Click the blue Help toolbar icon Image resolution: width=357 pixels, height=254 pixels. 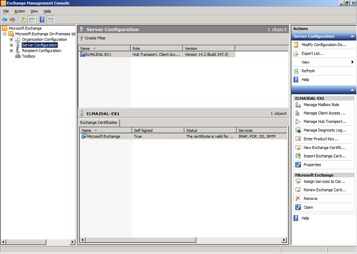pos(42,20)
